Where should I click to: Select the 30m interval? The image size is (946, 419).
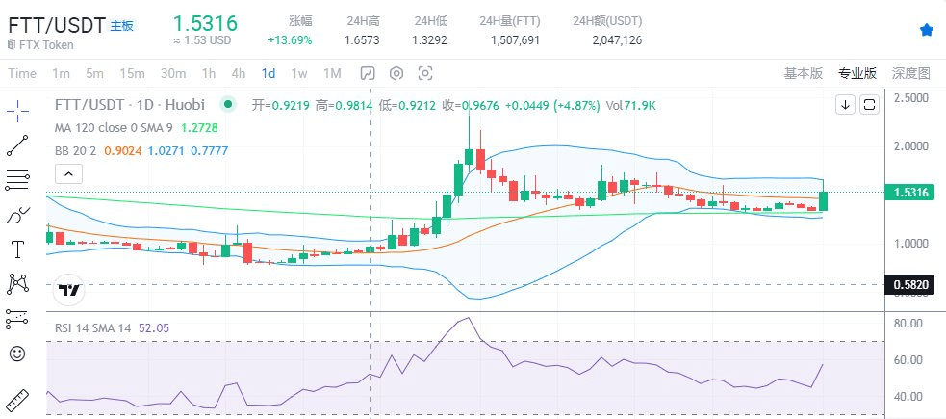[173, 73]
